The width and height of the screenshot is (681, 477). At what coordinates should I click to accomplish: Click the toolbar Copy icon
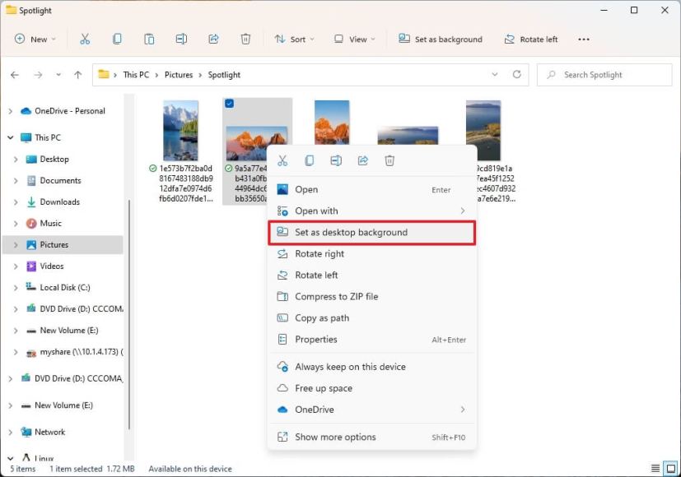(x=117, y=39)
